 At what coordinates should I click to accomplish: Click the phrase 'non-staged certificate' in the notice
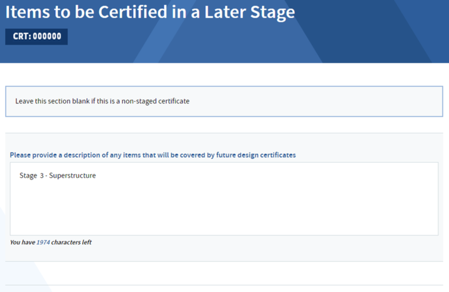(x=156, y=101)
